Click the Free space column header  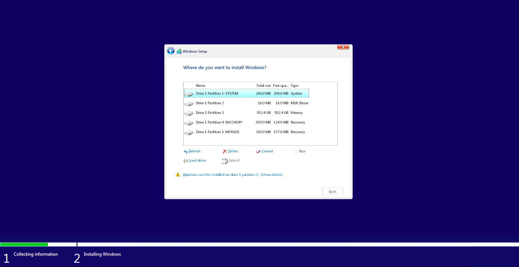click(281, 86)
